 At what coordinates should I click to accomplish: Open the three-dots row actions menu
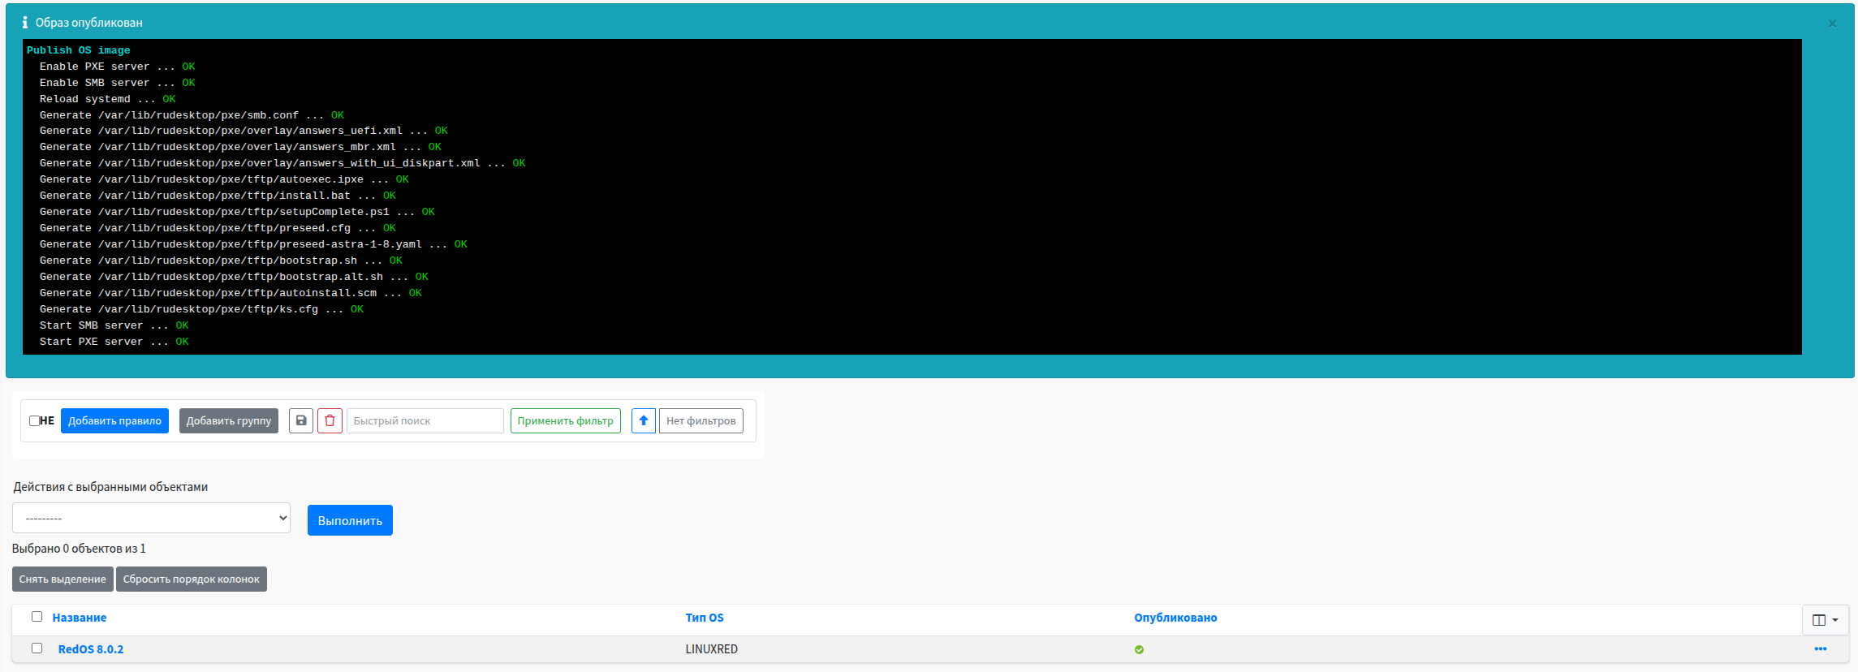(1820, 648)
